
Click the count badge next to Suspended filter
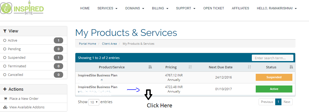58,58
